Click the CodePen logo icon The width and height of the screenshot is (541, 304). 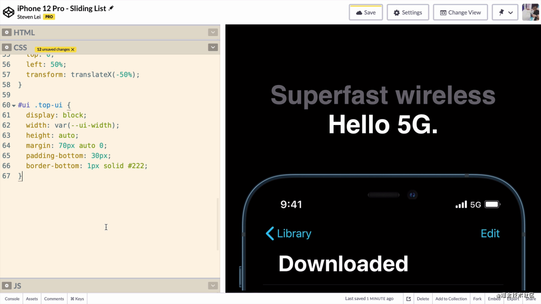click(x=9, y=12)
